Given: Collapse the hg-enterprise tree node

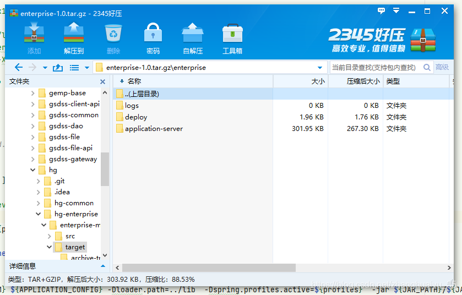Looking at the screenshot, I should click(39, 214).
